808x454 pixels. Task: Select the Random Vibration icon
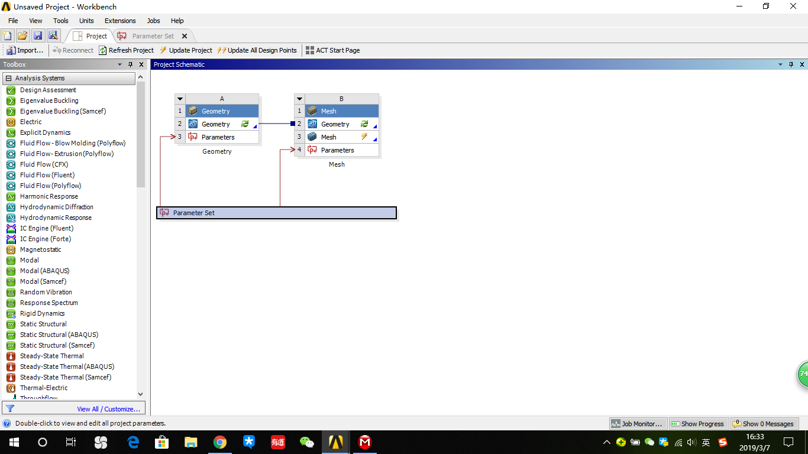coord(11,292)
